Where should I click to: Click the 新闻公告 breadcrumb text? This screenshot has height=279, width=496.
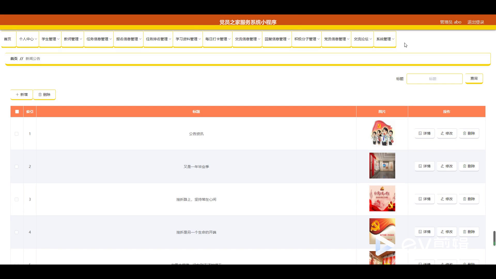coord(33,59)
